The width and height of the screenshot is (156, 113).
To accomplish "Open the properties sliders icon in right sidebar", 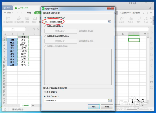I will [152, 43].
